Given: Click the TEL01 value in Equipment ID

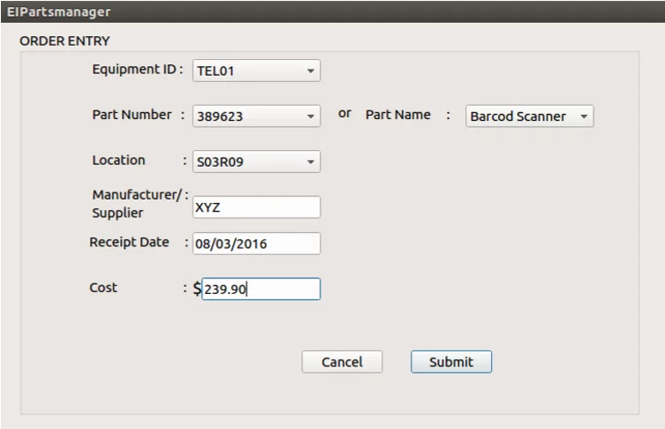Looking at the screenshot, I should pos(215,71).
